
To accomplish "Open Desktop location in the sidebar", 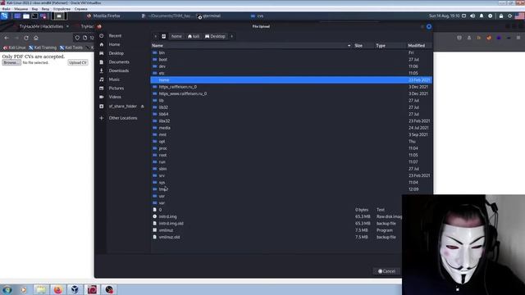I will [116, 53].
